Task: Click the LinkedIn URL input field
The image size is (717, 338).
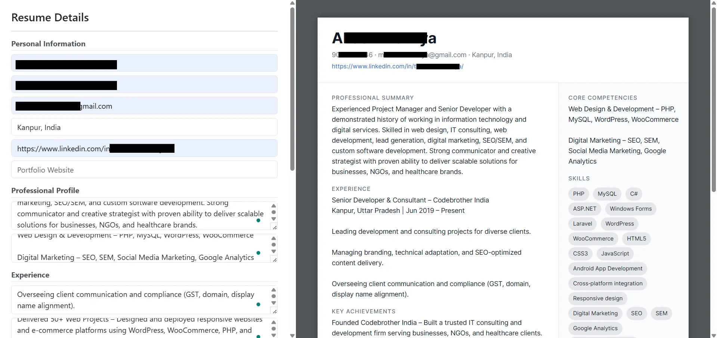Action: pyautogui.click(x=144, y=148)
